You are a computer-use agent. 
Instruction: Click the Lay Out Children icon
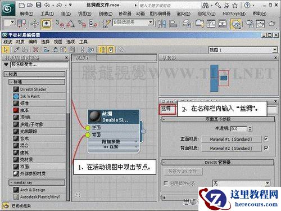pyautogui.click(x=91, y=50)
